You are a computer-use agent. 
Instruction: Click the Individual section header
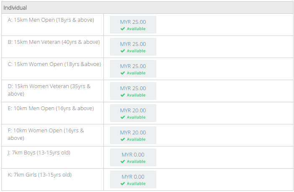pyautogui.click(x=15, y=8)
